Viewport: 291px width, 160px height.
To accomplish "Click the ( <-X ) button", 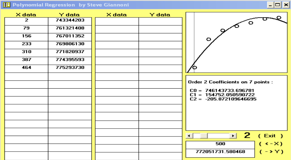I will coord(271,144).
